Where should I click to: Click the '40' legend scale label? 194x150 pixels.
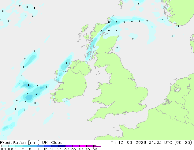(x=80, y=149)
